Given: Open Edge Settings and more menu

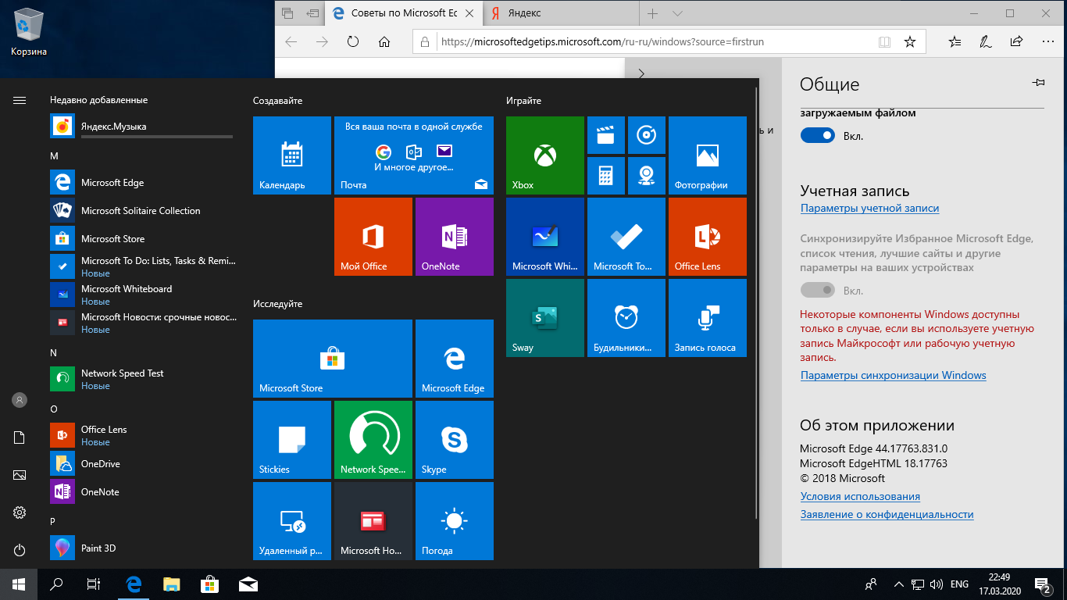Looking at the screenshot, I should click(1047, 42).
